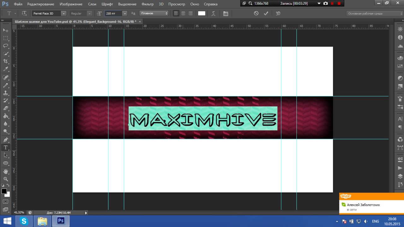Open the Actions panel icon
This screenshot has height=227, width=404.
[400, 168]
